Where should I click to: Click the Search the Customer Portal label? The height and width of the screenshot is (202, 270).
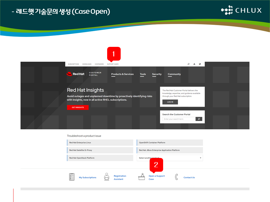pyautogui.click(x=176, y=114)
